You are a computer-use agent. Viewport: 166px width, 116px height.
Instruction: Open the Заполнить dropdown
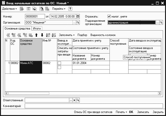tap(67, 35)
